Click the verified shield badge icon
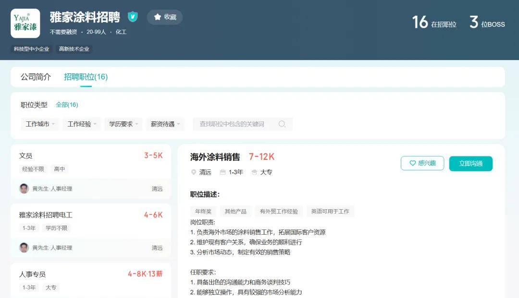This screenshot has height=298, width=519. 133,17
